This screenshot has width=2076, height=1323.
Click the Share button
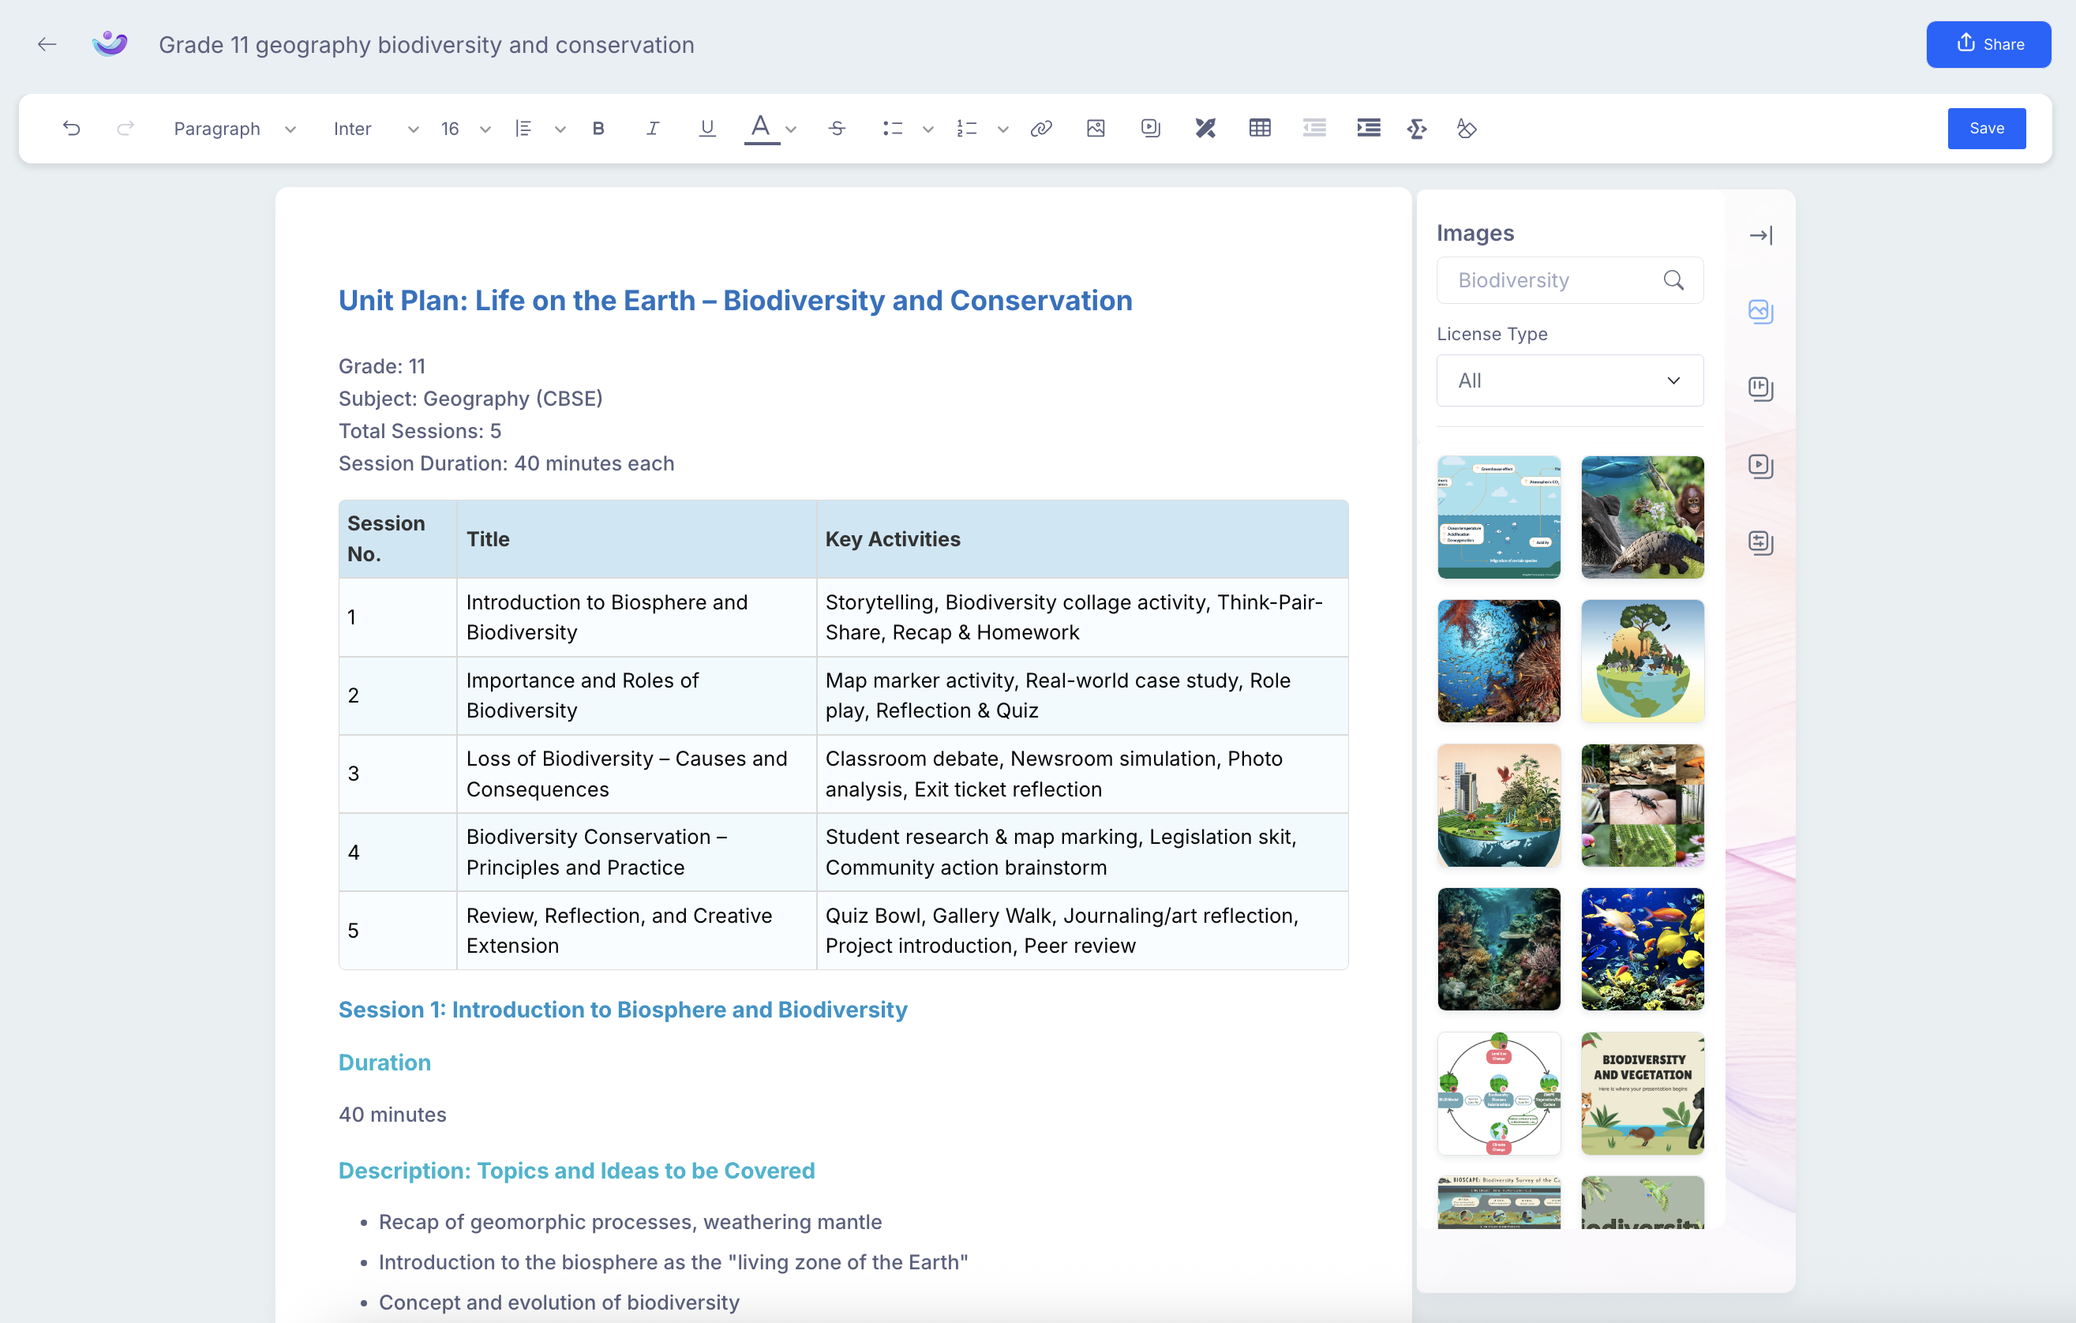[1988, 44]
